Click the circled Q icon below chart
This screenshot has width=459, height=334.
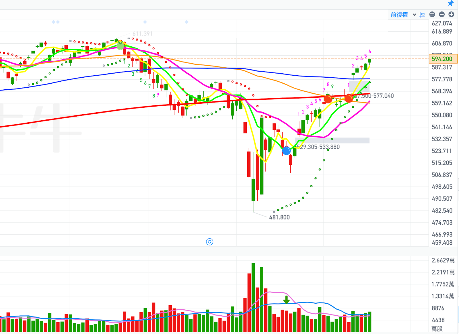210,242
